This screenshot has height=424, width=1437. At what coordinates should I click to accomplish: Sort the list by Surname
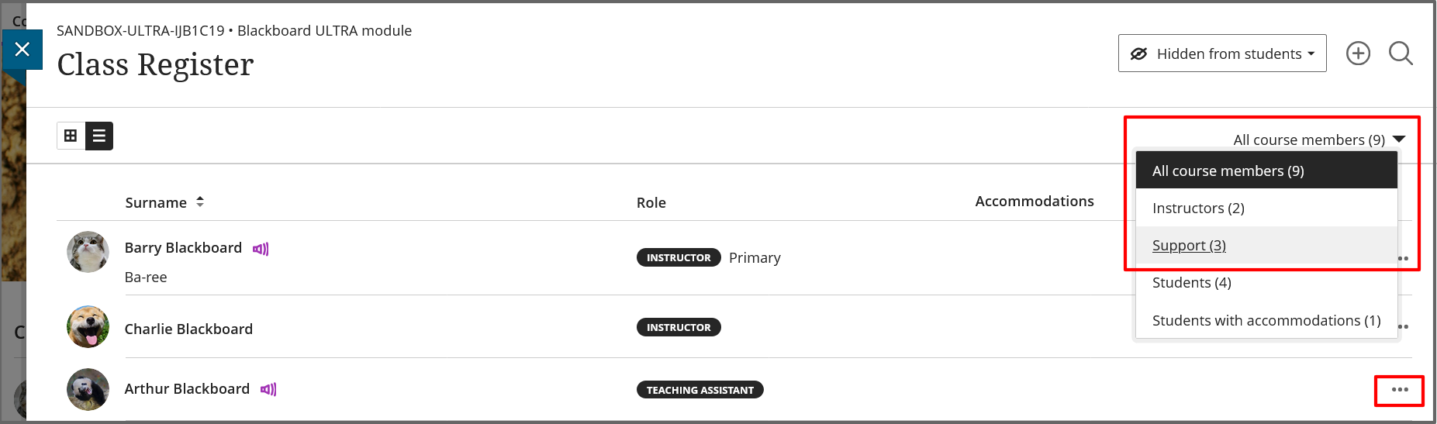point(164,202)
